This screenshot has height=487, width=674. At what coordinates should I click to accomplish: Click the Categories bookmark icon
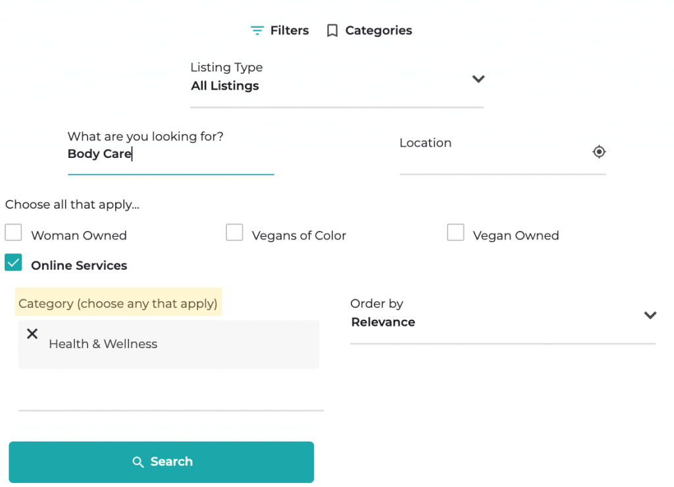332,31
